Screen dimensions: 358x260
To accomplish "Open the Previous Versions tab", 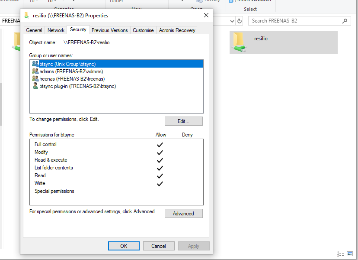I will pyautogui.click(x=109, y=30).
